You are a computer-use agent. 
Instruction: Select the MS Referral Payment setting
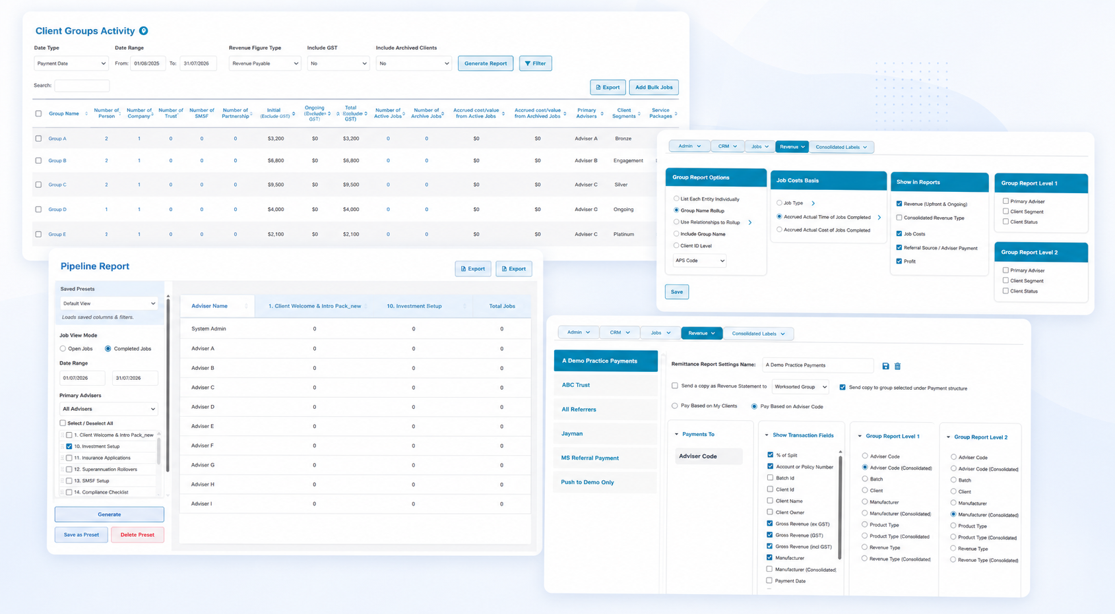click(605, 458)
